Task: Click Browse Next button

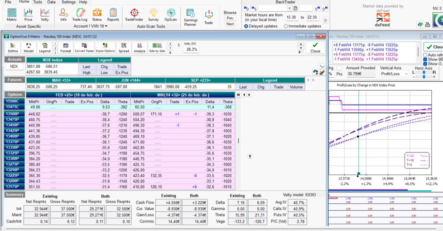Action: (x=230, y=24)
